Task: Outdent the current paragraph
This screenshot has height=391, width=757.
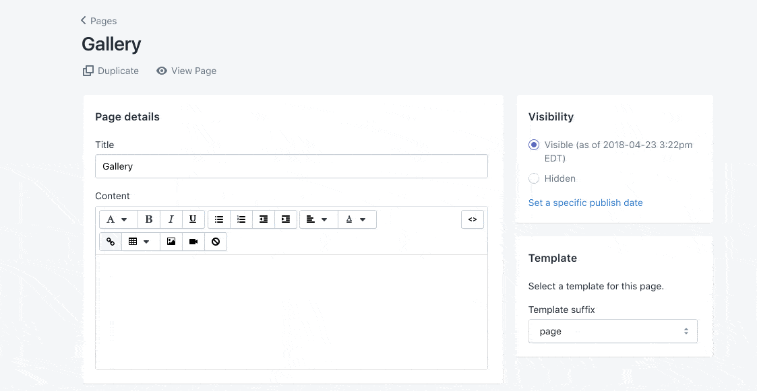Action: coord(264,219)
